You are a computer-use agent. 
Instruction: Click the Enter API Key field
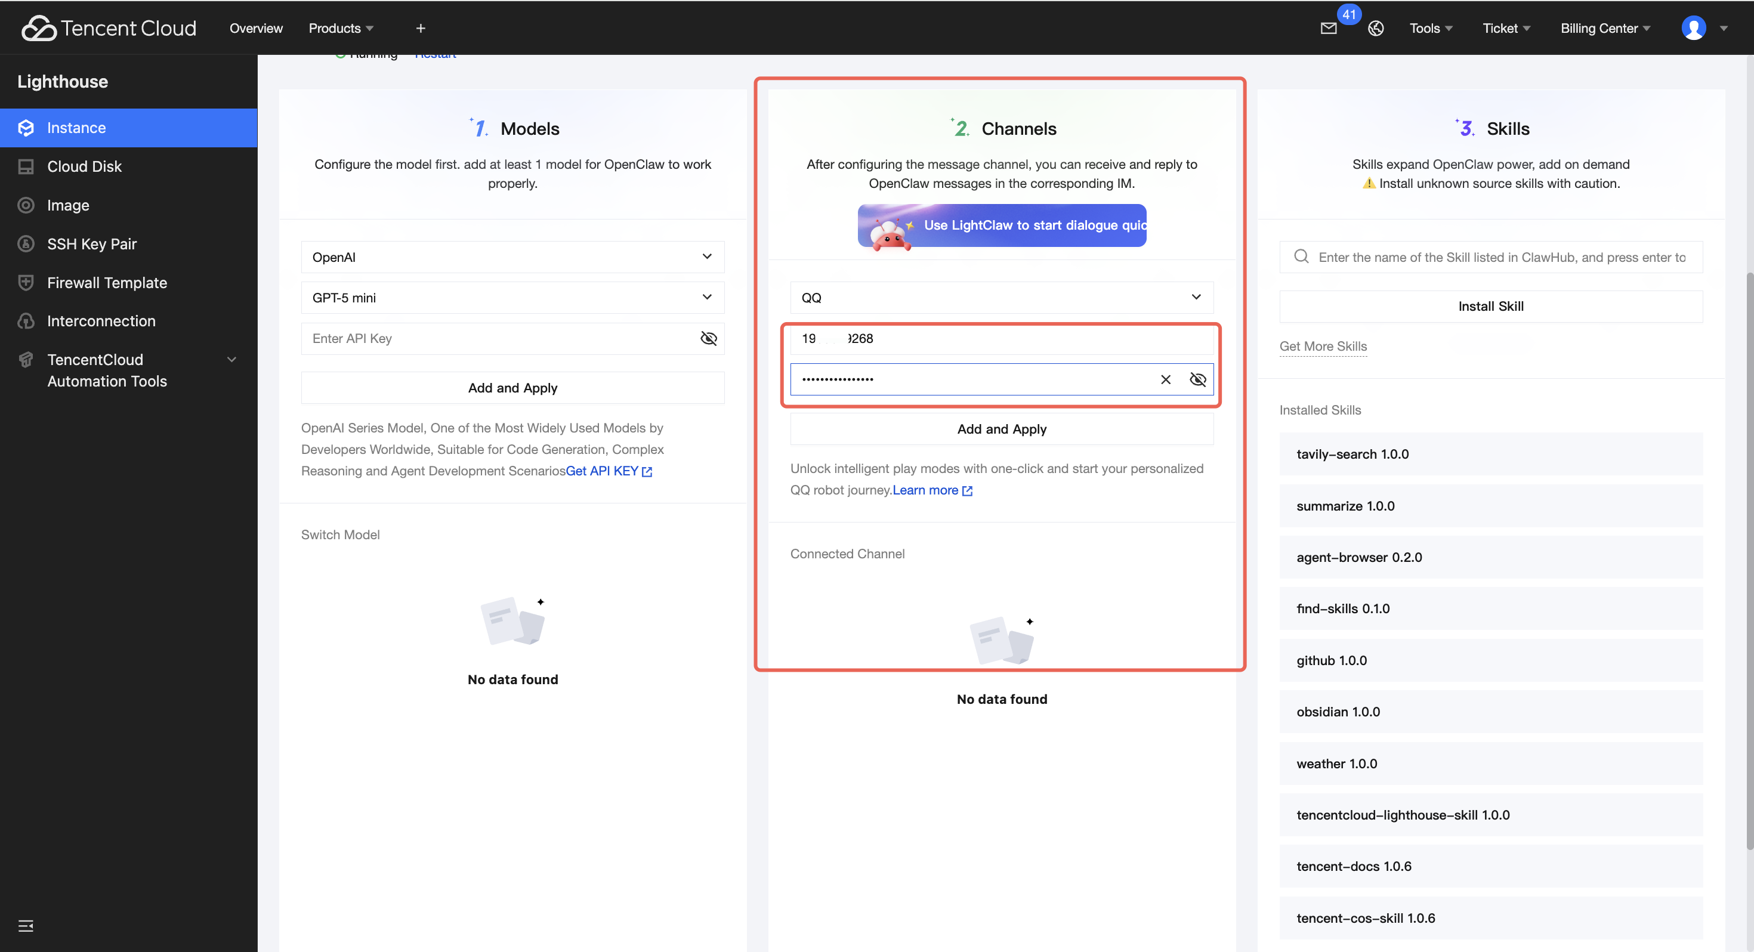point(497,338)
